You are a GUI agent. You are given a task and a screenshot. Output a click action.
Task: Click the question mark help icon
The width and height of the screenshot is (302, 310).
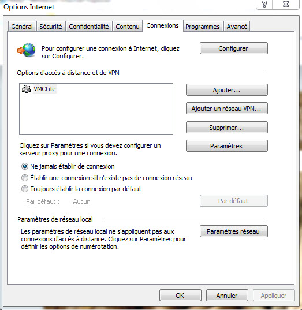[264, 4]
